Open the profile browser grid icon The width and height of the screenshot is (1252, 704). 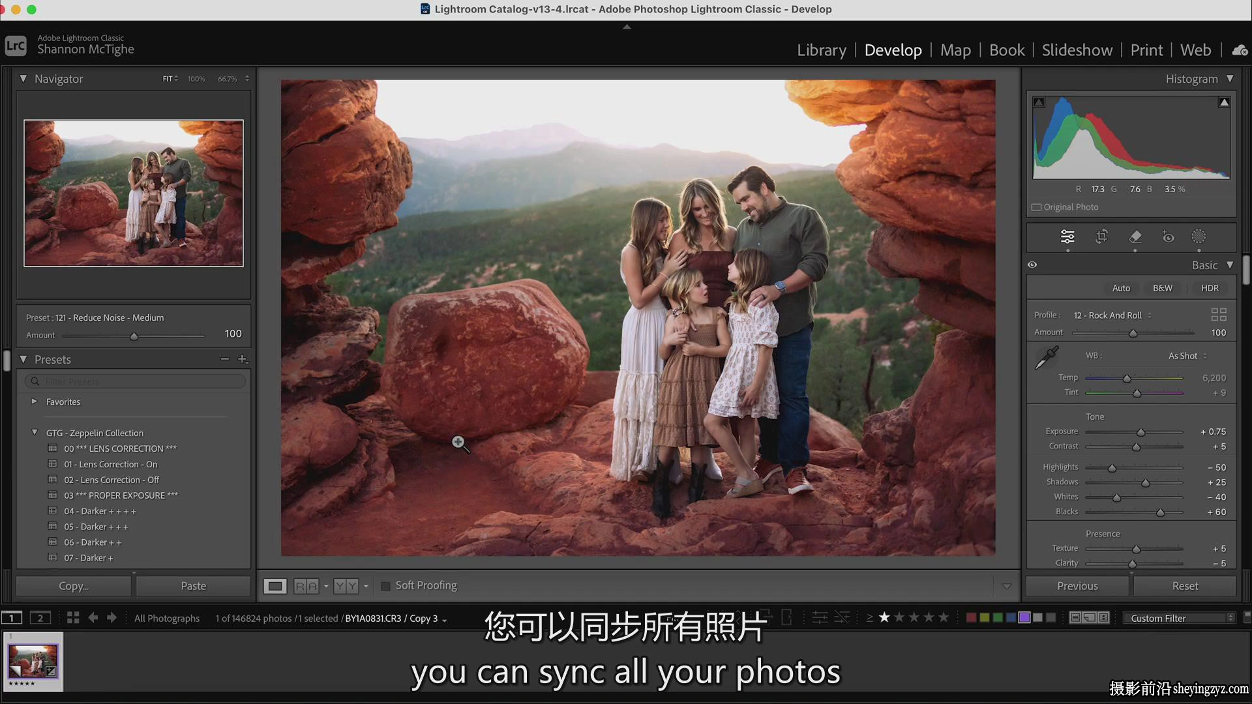[x=1219, y=315]
